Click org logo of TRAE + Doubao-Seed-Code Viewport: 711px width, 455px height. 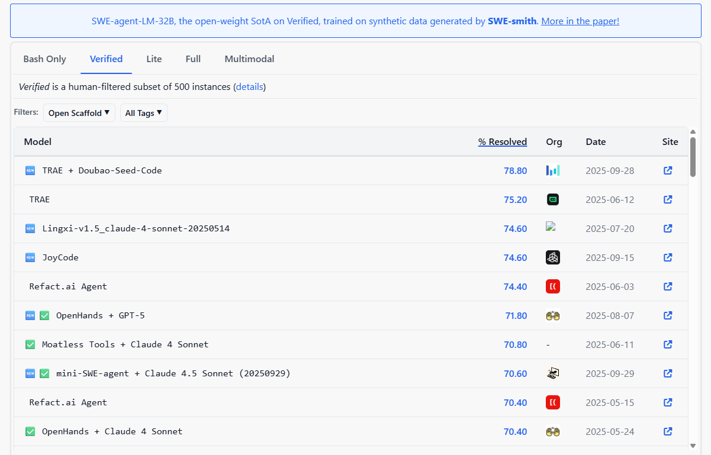point(553,170)
